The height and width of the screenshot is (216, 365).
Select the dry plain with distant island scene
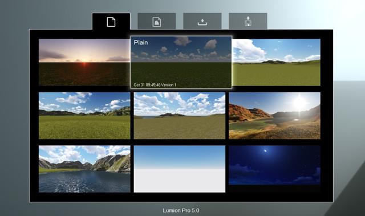180,116
